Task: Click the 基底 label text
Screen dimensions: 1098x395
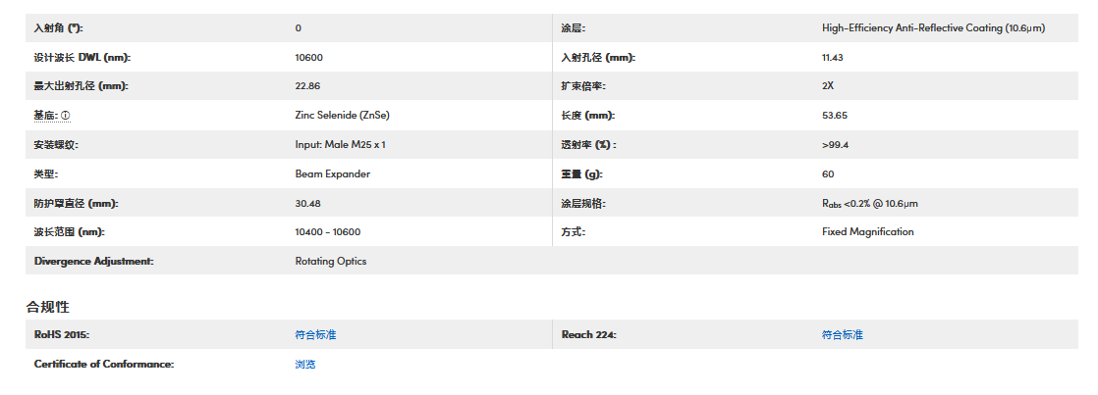Action: tap(45, 116)
